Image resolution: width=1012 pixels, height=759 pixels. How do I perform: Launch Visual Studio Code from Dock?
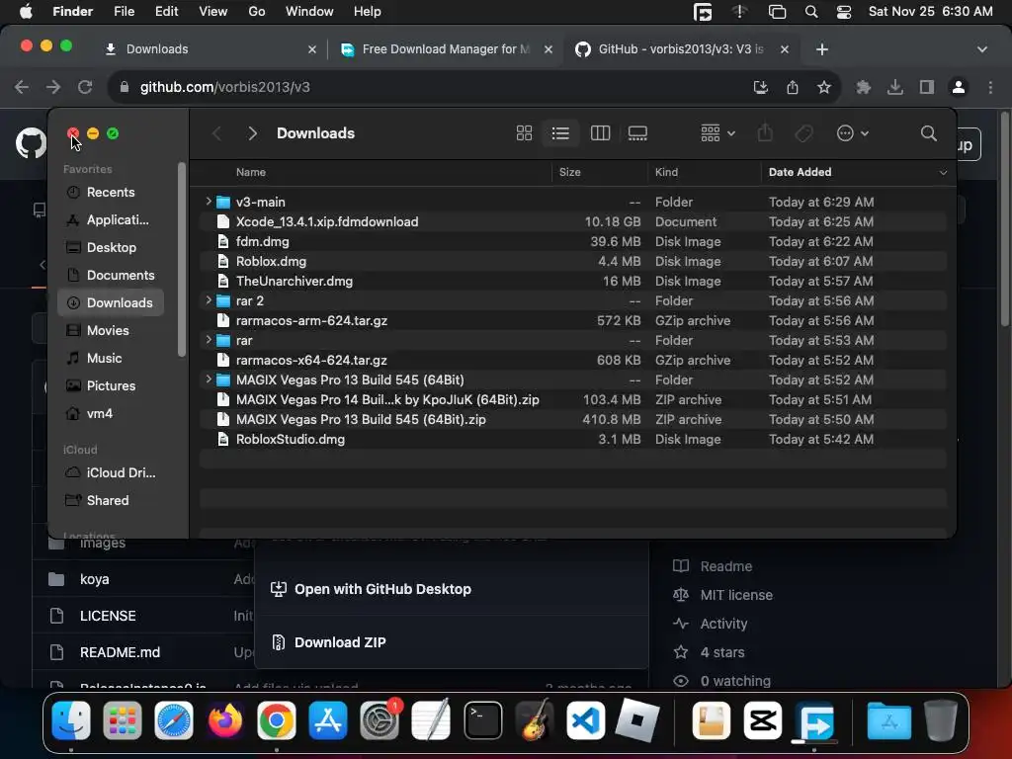click(586, 720)
